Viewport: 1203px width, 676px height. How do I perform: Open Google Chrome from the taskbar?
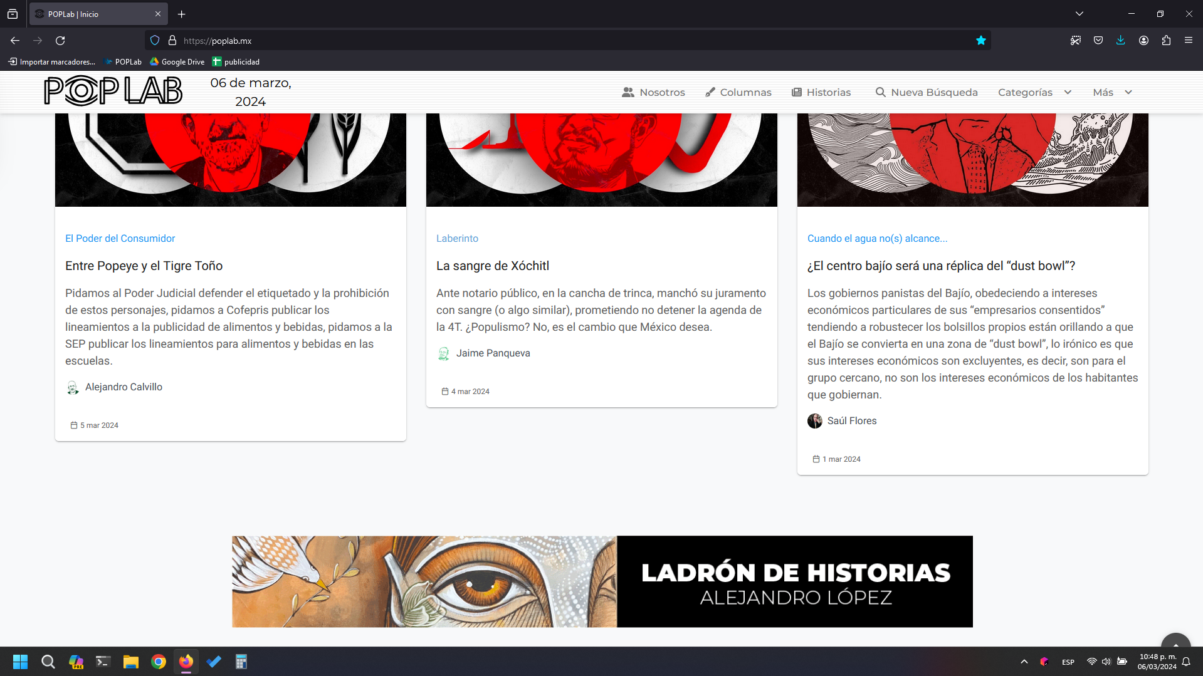tap(159, 662)
